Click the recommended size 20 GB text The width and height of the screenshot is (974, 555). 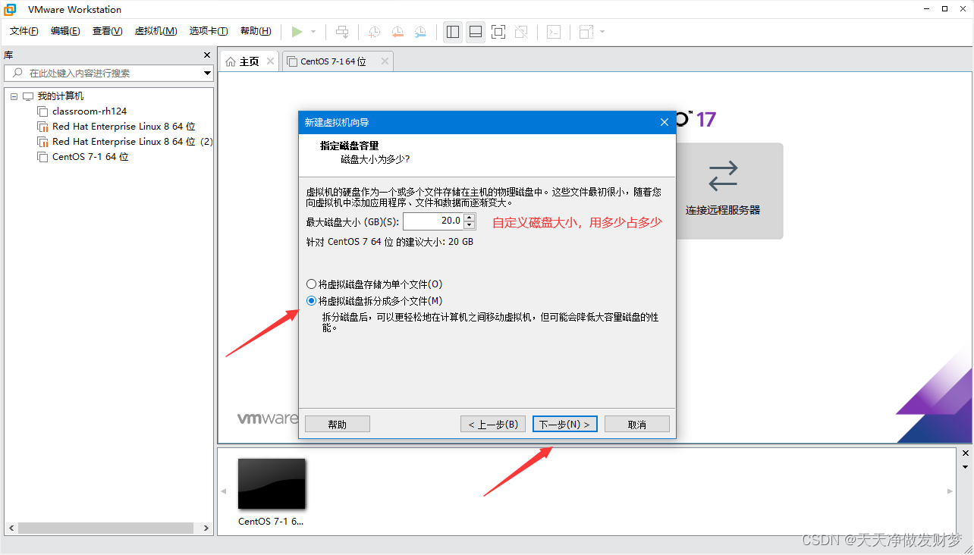pos(389,242)
